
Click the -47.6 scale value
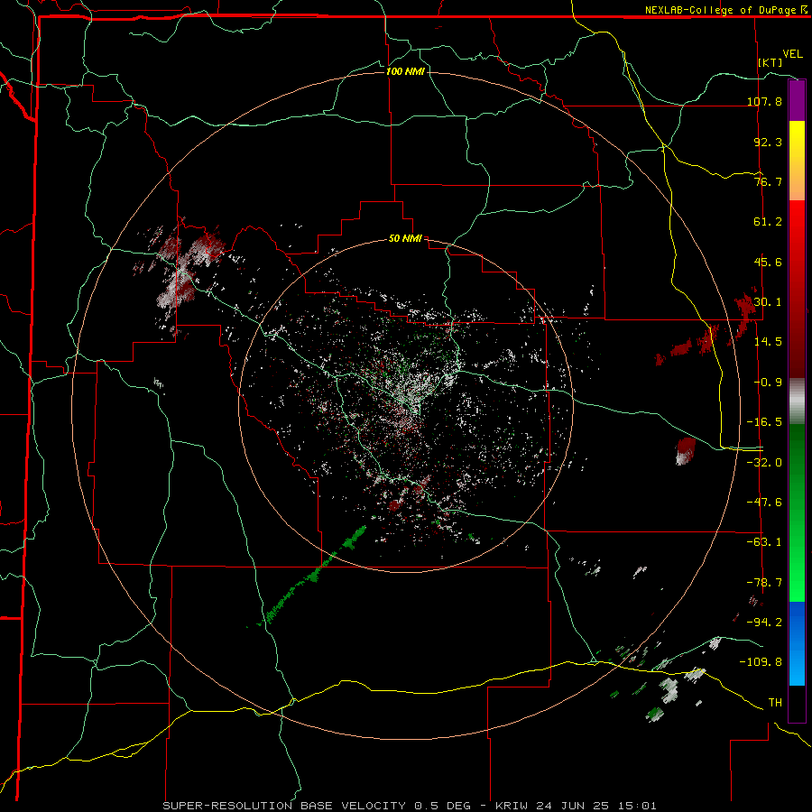pyautogui.click(x=764, y=502)
